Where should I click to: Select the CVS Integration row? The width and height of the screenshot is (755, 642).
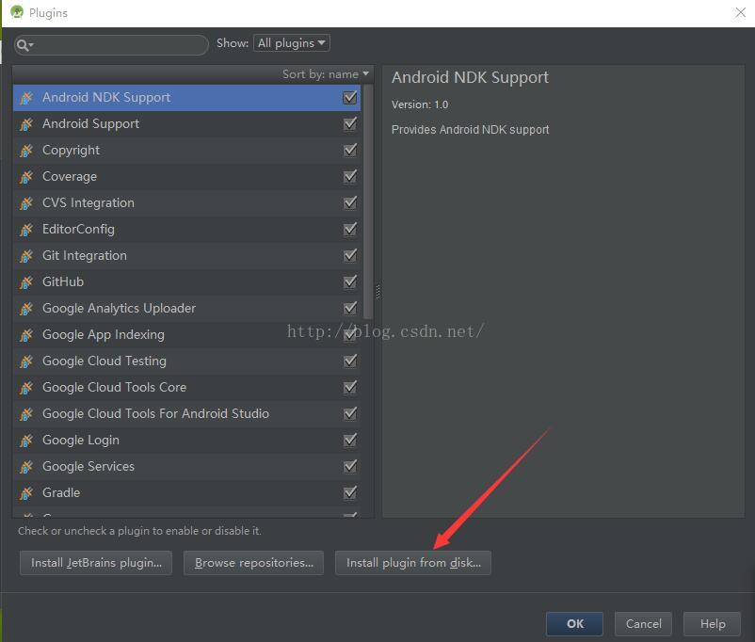[186, 203]
